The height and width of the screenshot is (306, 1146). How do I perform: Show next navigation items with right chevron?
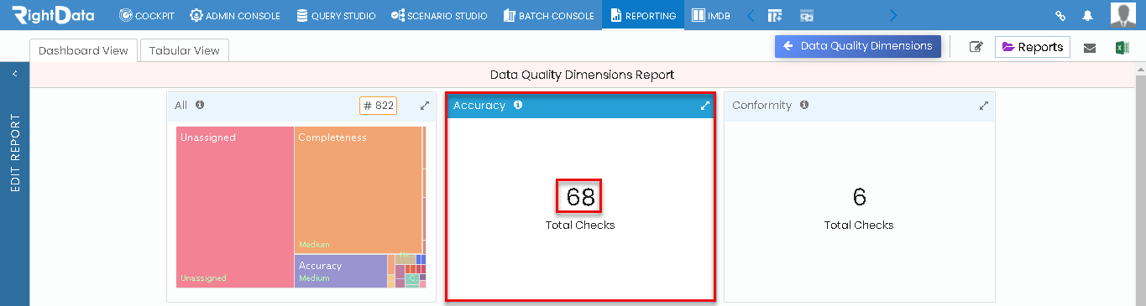[893, 15]
